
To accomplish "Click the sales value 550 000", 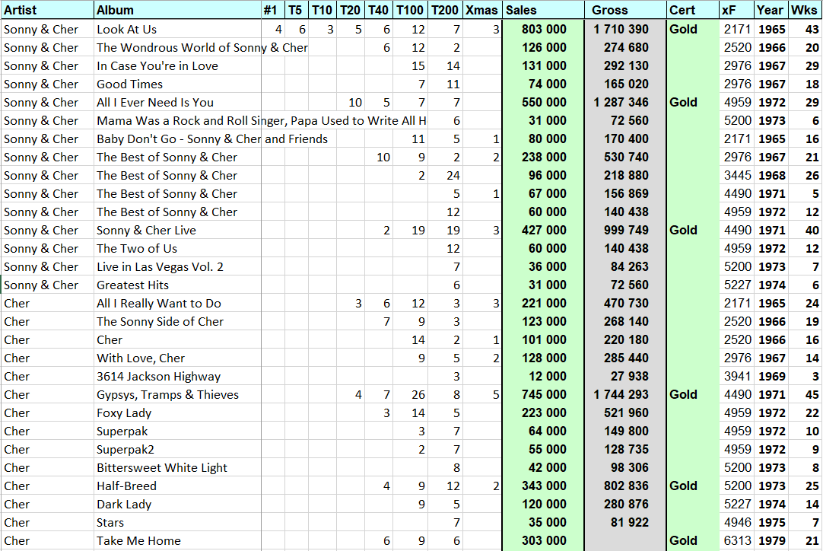I will click(x=543, y=103).
